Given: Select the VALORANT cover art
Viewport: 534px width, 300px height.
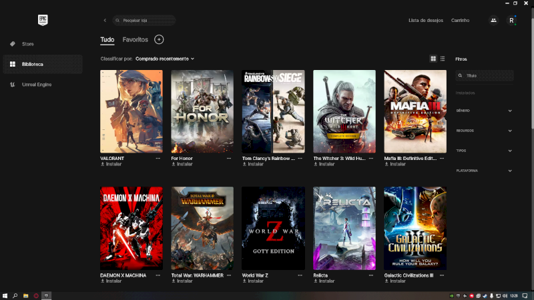Looking at the screenshot, I should click(131, 111).
